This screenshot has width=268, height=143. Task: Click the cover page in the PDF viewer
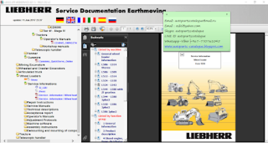pyautogui.click(x=198, y=87)
